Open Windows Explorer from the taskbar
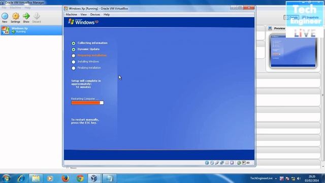 [x=36, y=178]
